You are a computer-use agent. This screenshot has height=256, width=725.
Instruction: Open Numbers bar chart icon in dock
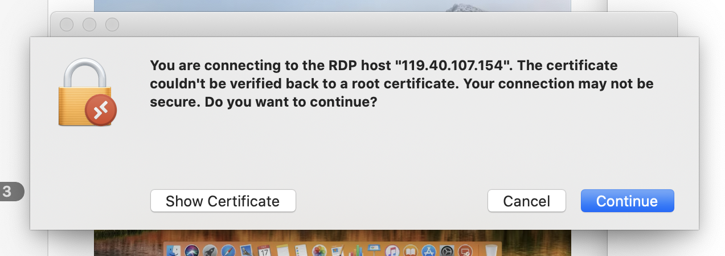click(356, 251)
